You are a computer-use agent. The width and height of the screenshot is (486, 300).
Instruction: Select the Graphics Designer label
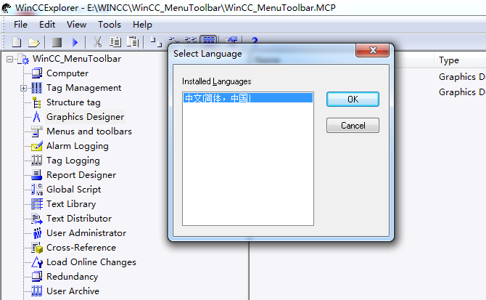86,117
